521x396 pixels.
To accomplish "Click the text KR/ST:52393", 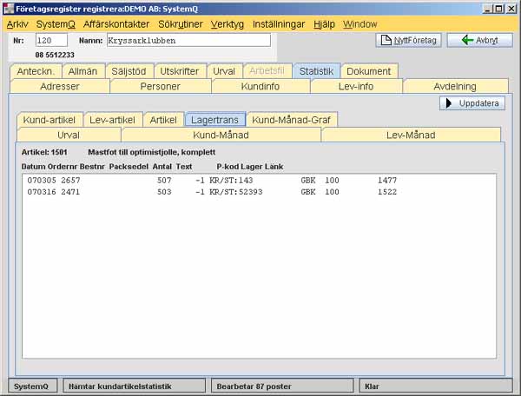I will [x=236, y=192].
